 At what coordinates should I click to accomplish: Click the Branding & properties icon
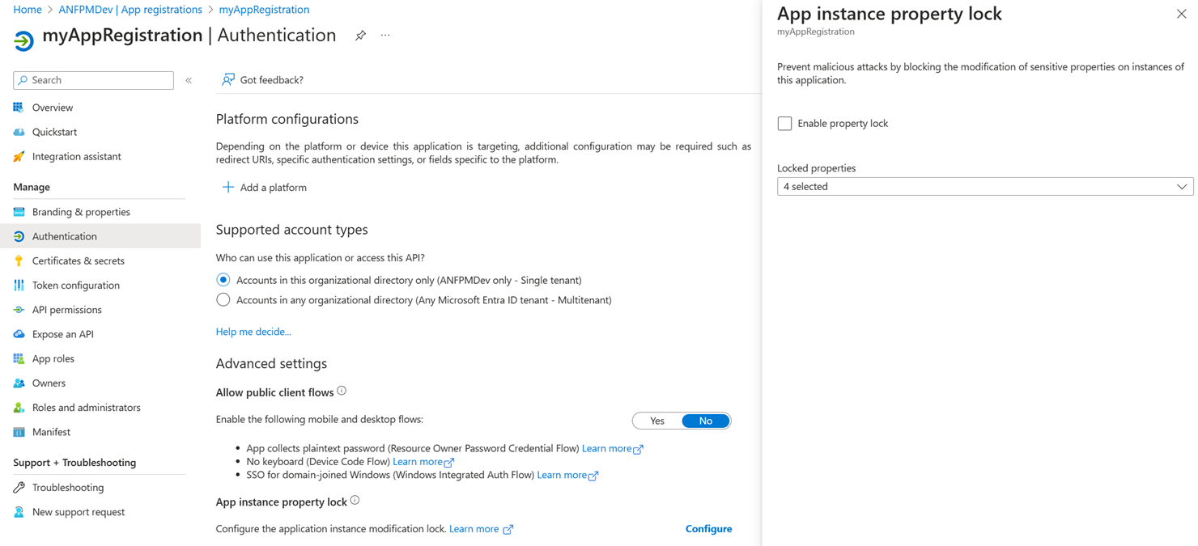[19, 212]
